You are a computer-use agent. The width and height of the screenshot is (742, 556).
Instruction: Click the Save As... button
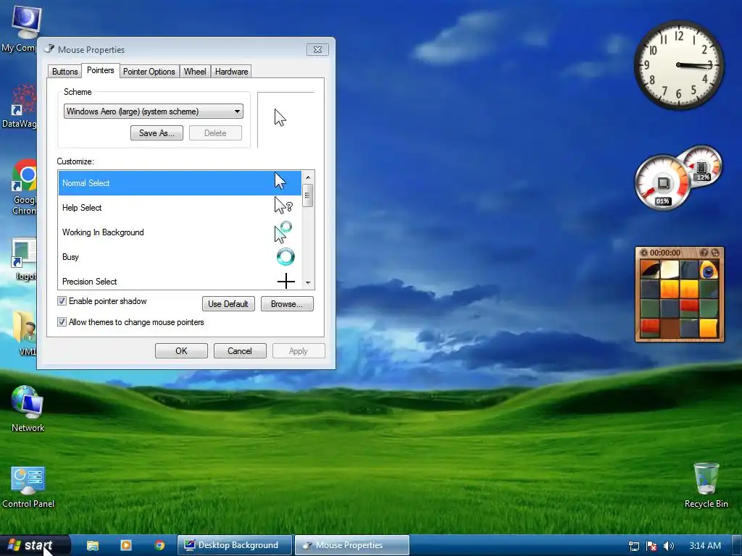pyautogui.click(x=157, y=133)
